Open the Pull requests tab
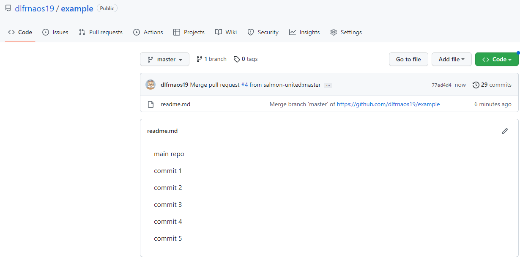The image size is (520, 258). point(101,32)
